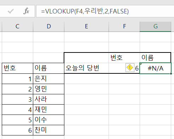Select the 번호 header cell in column C
Screen dimensions: 174x139
(x=17, y=68)
